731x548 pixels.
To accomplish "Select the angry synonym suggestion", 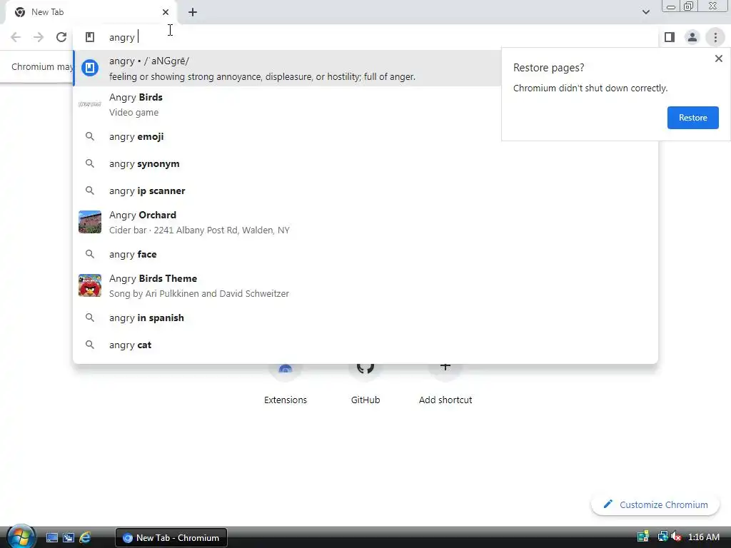I will [x=365, y=163].
